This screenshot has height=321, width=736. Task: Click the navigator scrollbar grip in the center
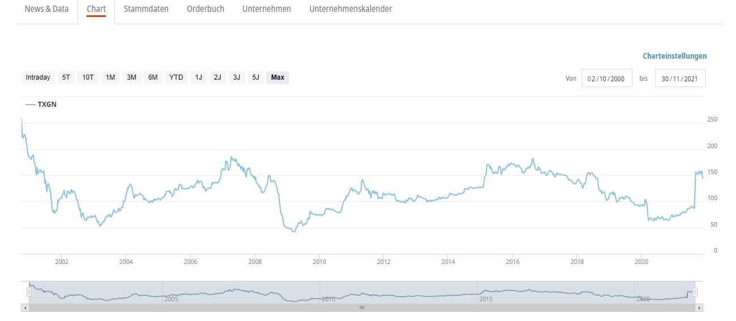pyautogui.click(x=362, y=308)
